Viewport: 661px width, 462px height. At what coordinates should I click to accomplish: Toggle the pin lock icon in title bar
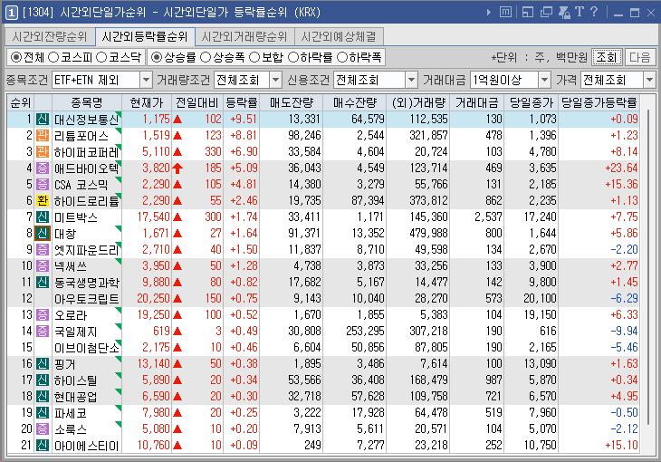tap(564, 13)
